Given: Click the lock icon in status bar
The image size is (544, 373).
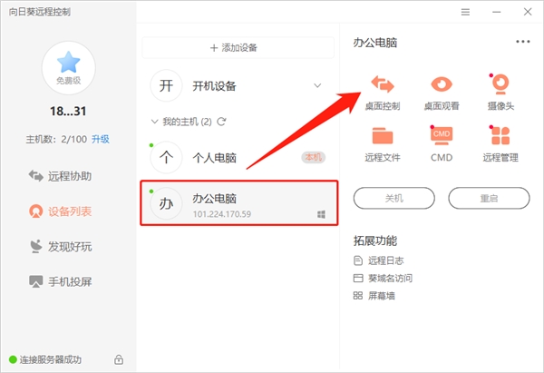Looking at the screenshot, I should 119,359.
